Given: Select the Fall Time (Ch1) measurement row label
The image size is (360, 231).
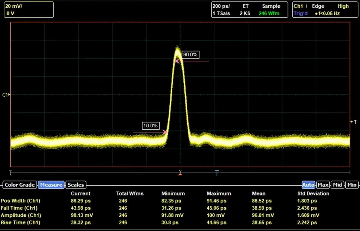Looking at the screenshot, I should (x=19, y=208).
